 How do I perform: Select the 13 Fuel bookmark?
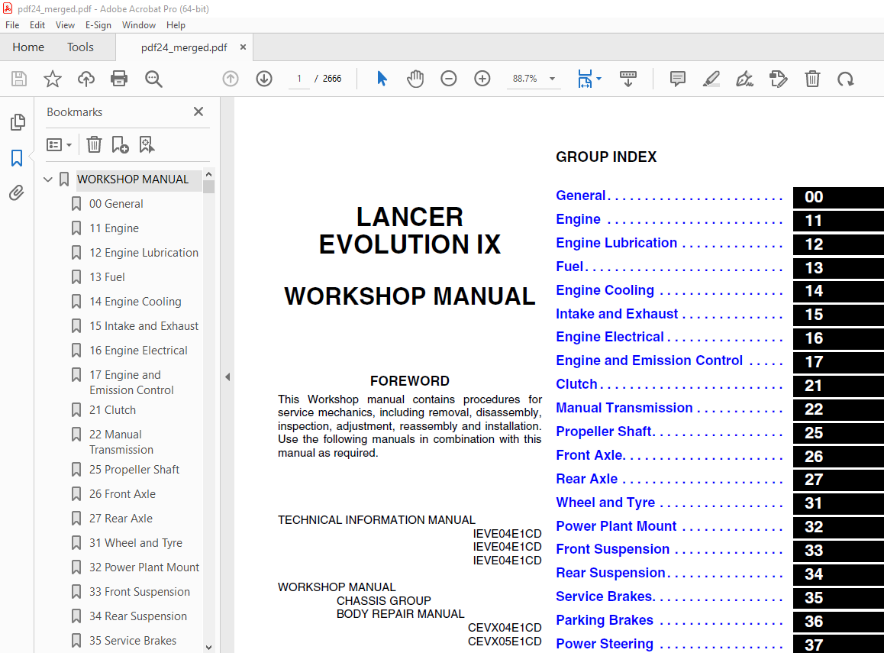coord(107,277)
